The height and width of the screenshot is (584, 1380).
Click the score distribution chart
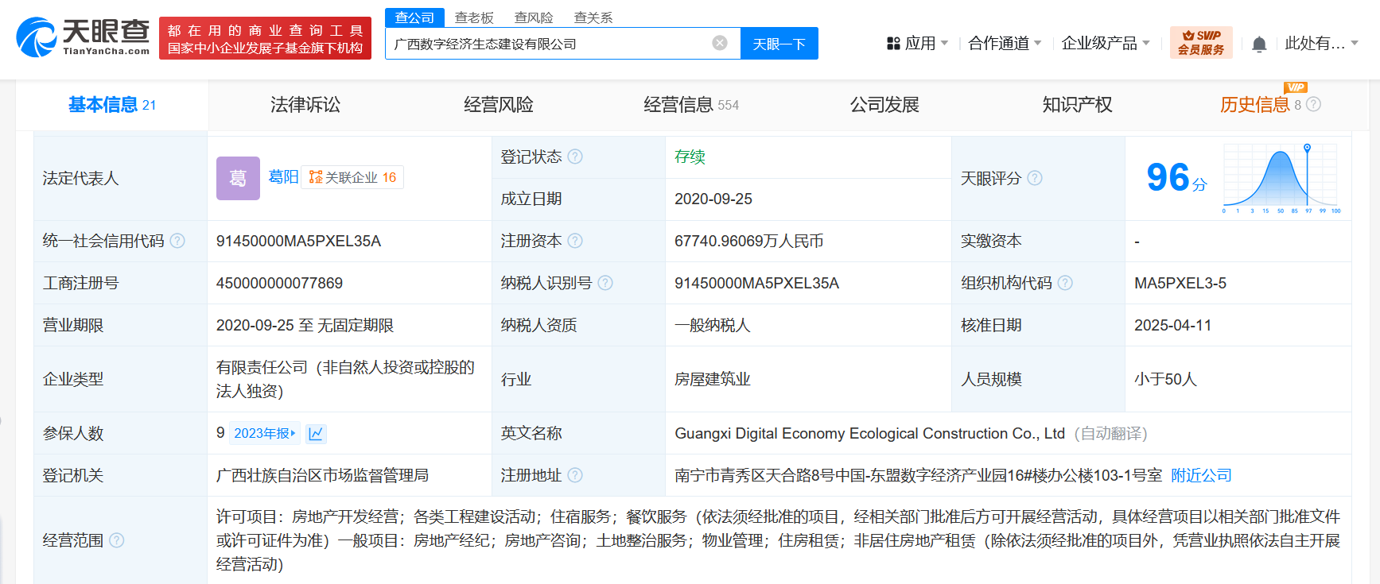coord(1281,179)
